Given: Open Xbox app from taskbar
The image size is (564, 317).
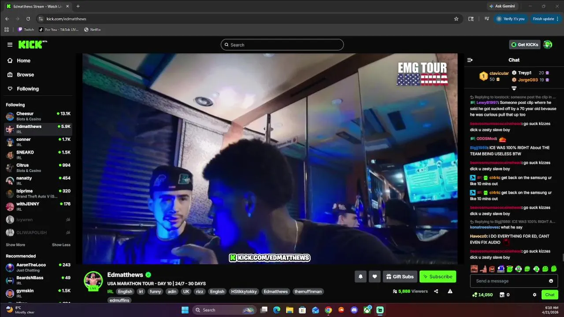Looking at the screenshot, I should 367,310.
